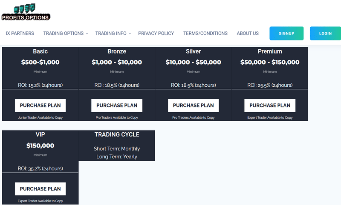341x205 pixels.
Task: Open the IX PARTNERS menu item
Action: coord(20,34)
